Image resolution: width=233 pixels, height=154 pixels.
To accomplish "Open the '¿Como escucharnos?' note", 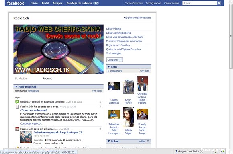I will click(34, 110).
